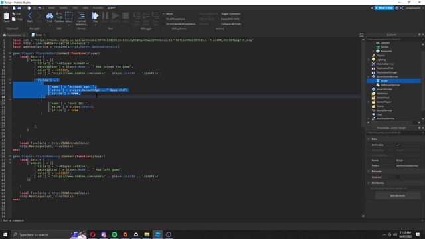Switch to the VIEW ribbon tab
The height and width of the screenshot is (239, 425).
click(x=86, y=8)
